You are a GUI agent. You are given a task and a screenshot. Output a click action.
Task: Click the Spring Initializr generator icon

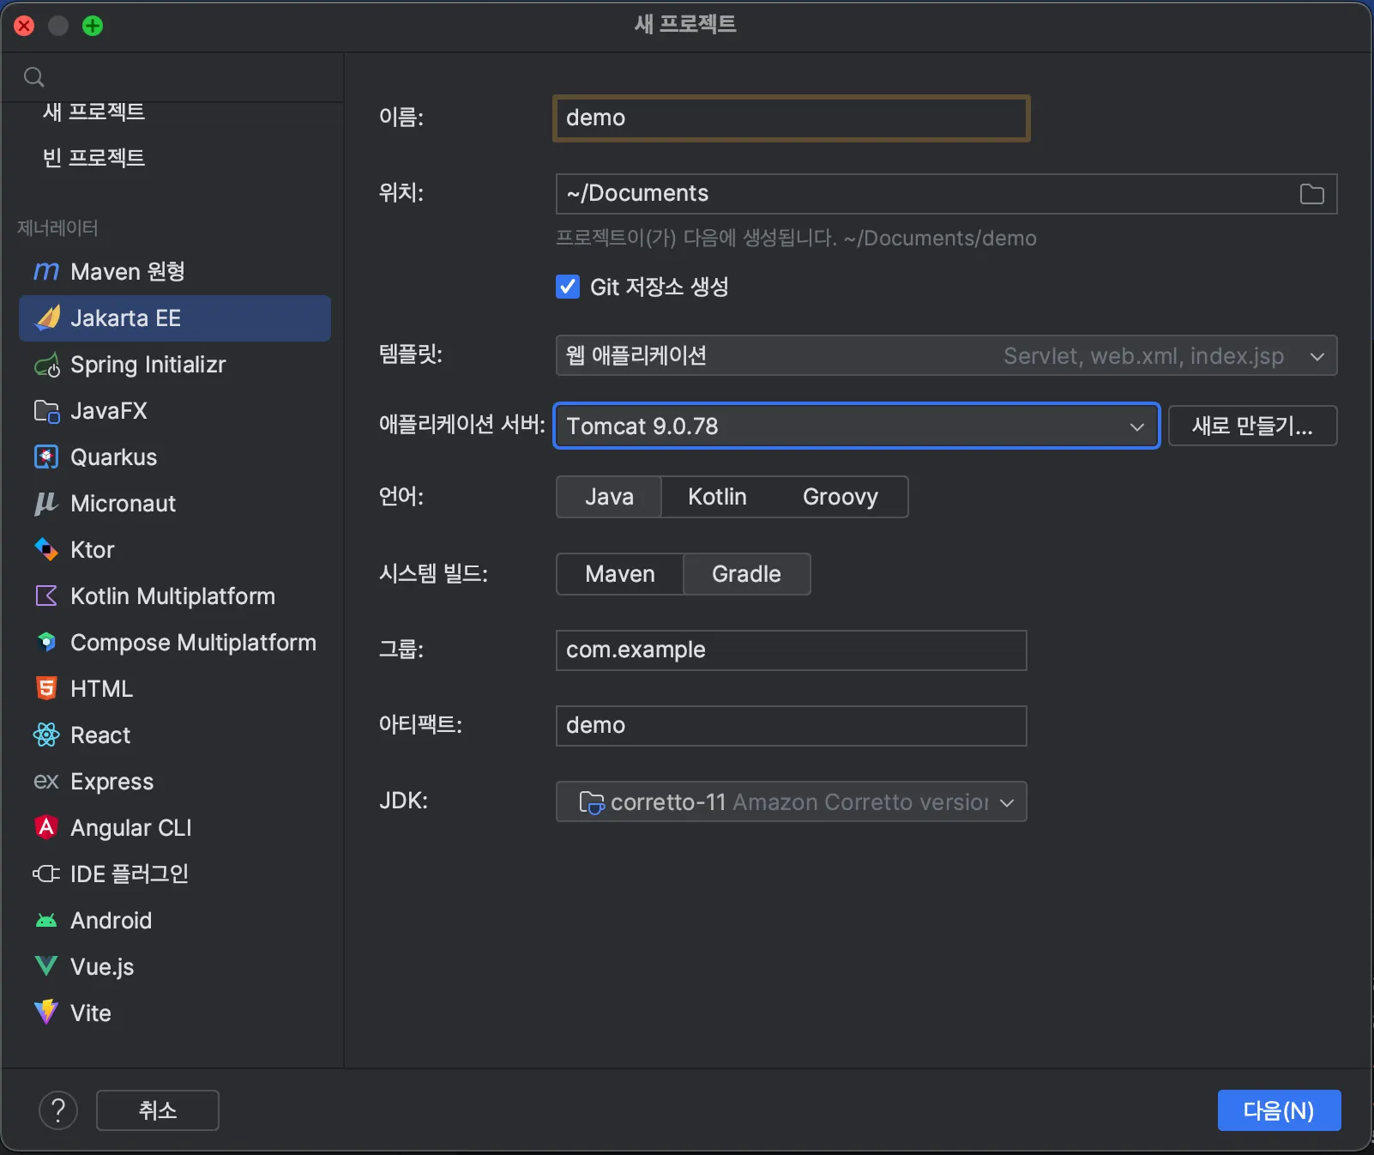point(46,366)
